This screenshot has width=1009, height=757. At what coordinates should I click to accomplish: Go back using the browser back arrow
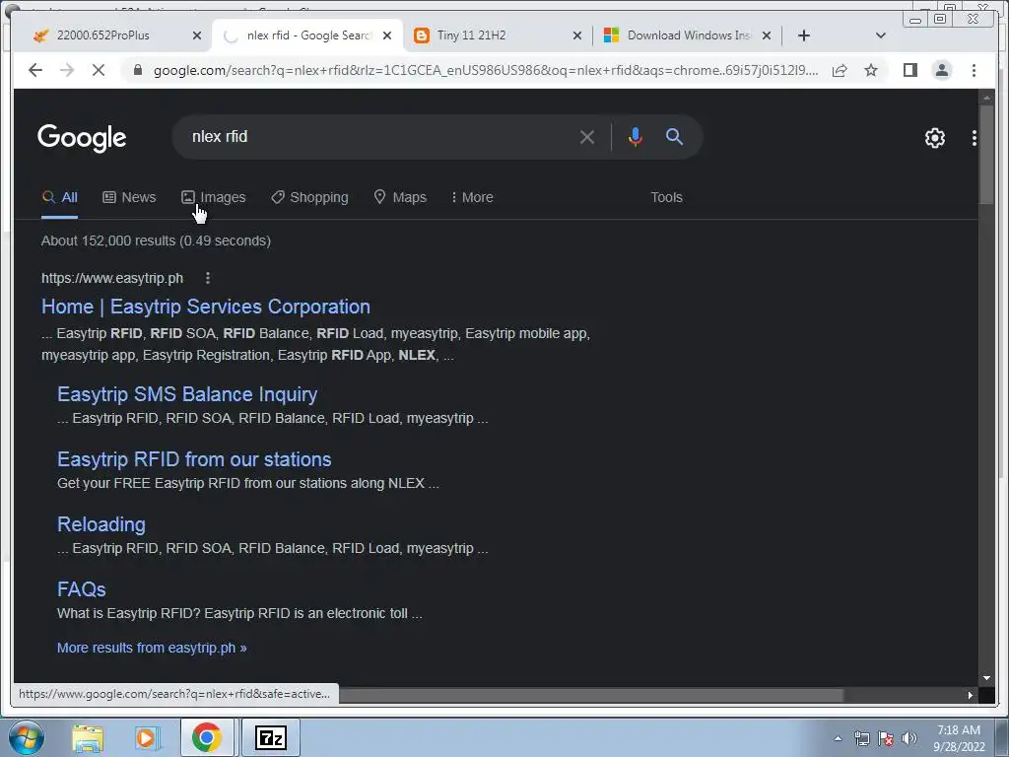[x=35, y=70]
